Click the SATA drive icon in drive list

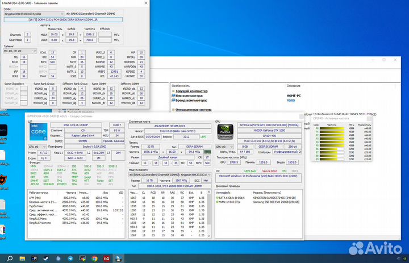[217, 198]
